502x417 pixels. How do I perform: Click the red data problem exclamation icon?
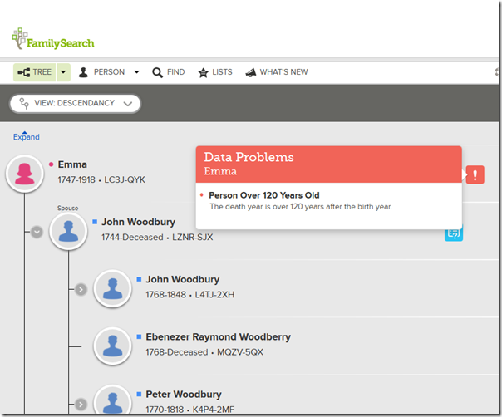[x=475, y=174]
